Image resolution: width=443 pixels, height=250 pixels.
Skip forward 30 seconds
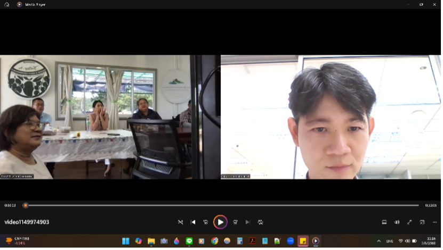point(235,222)
